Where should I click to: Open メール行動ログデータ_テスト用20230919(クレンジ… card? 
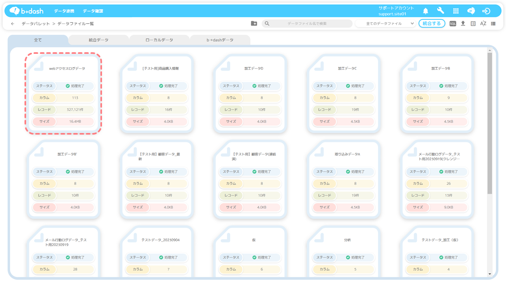click(437, 179)
